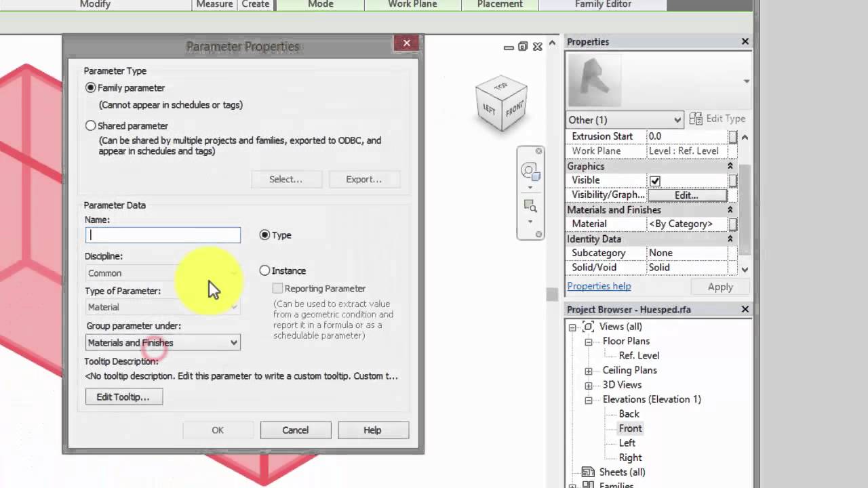
Task: Select Shared parameter radio button
Action: [x=91, y=126]
